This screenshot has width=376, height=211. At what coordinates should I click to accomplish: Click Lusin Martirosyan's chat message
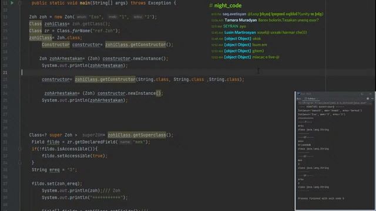(259, 32)
